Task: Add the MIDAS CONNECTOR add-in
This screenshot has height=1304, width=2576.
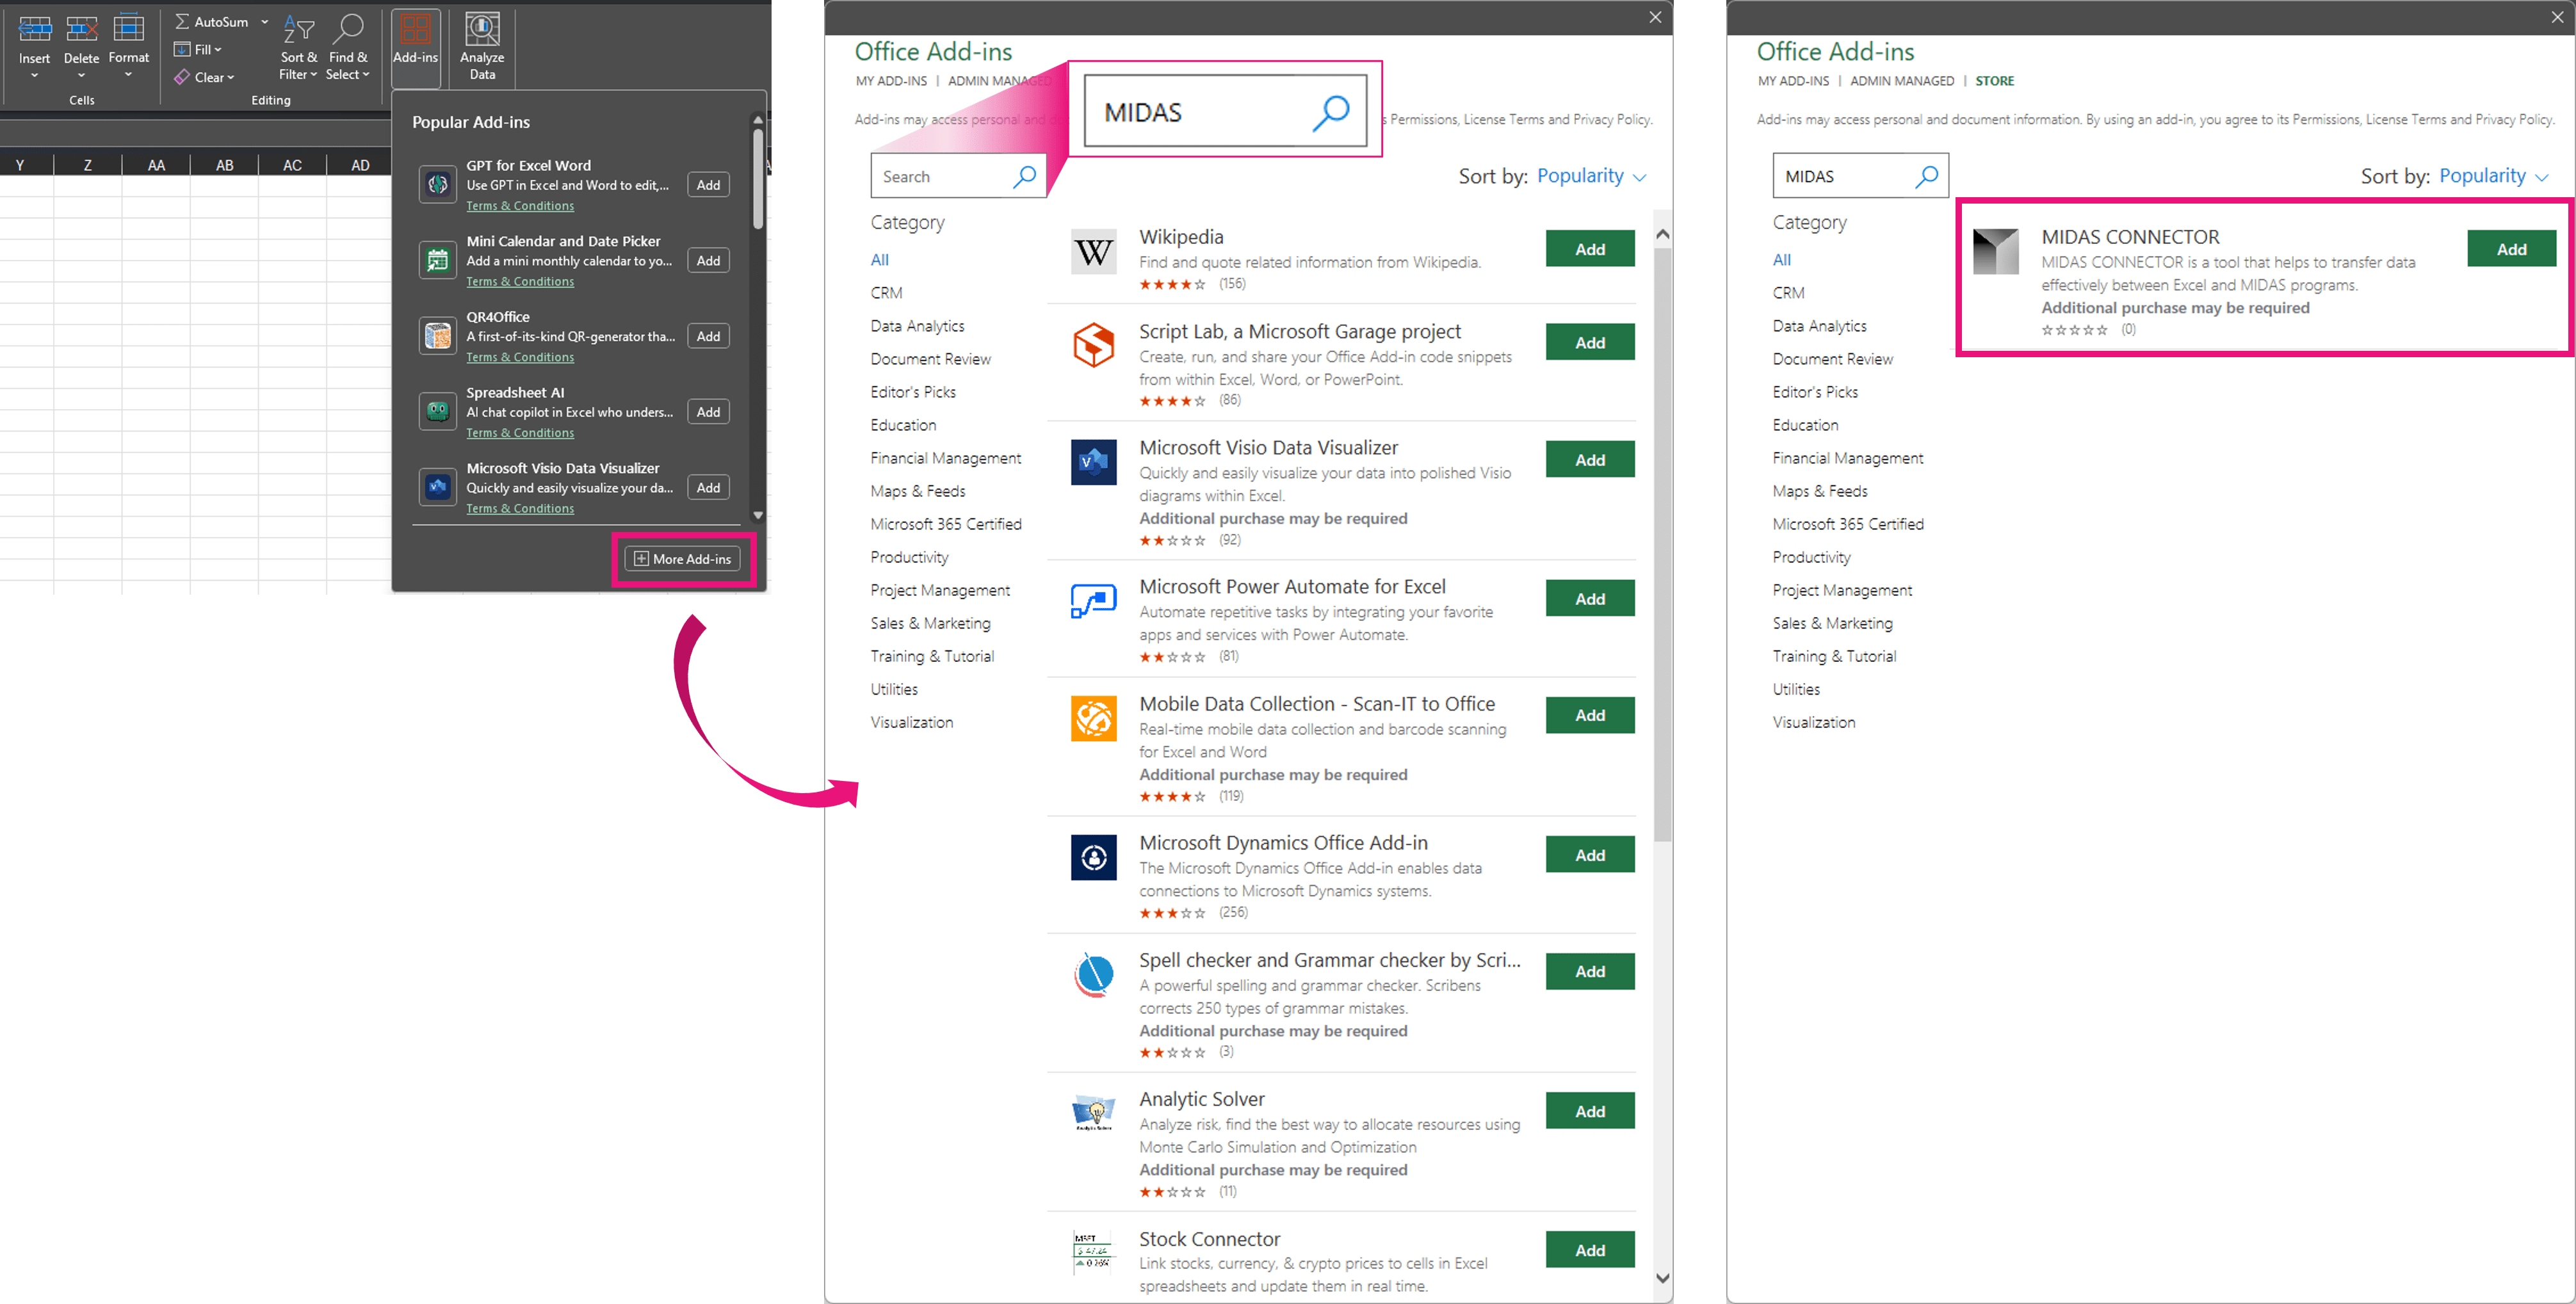Action: [x=2511, y=248]
